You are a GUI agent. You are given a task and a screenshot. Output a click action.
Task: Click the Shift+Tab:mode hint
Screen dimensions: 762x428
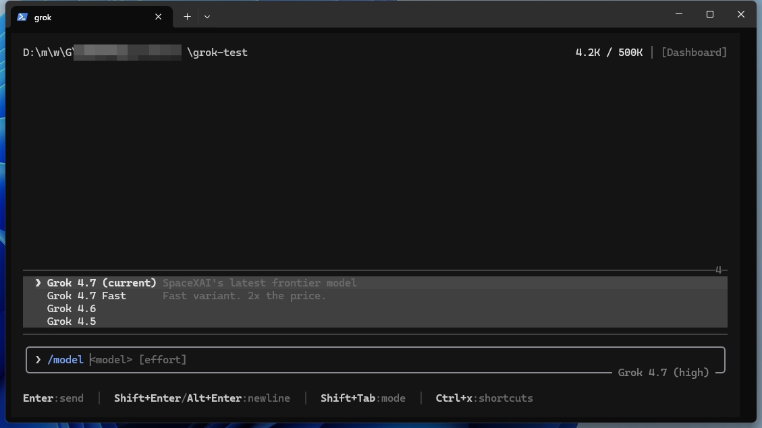coord(363,398)
